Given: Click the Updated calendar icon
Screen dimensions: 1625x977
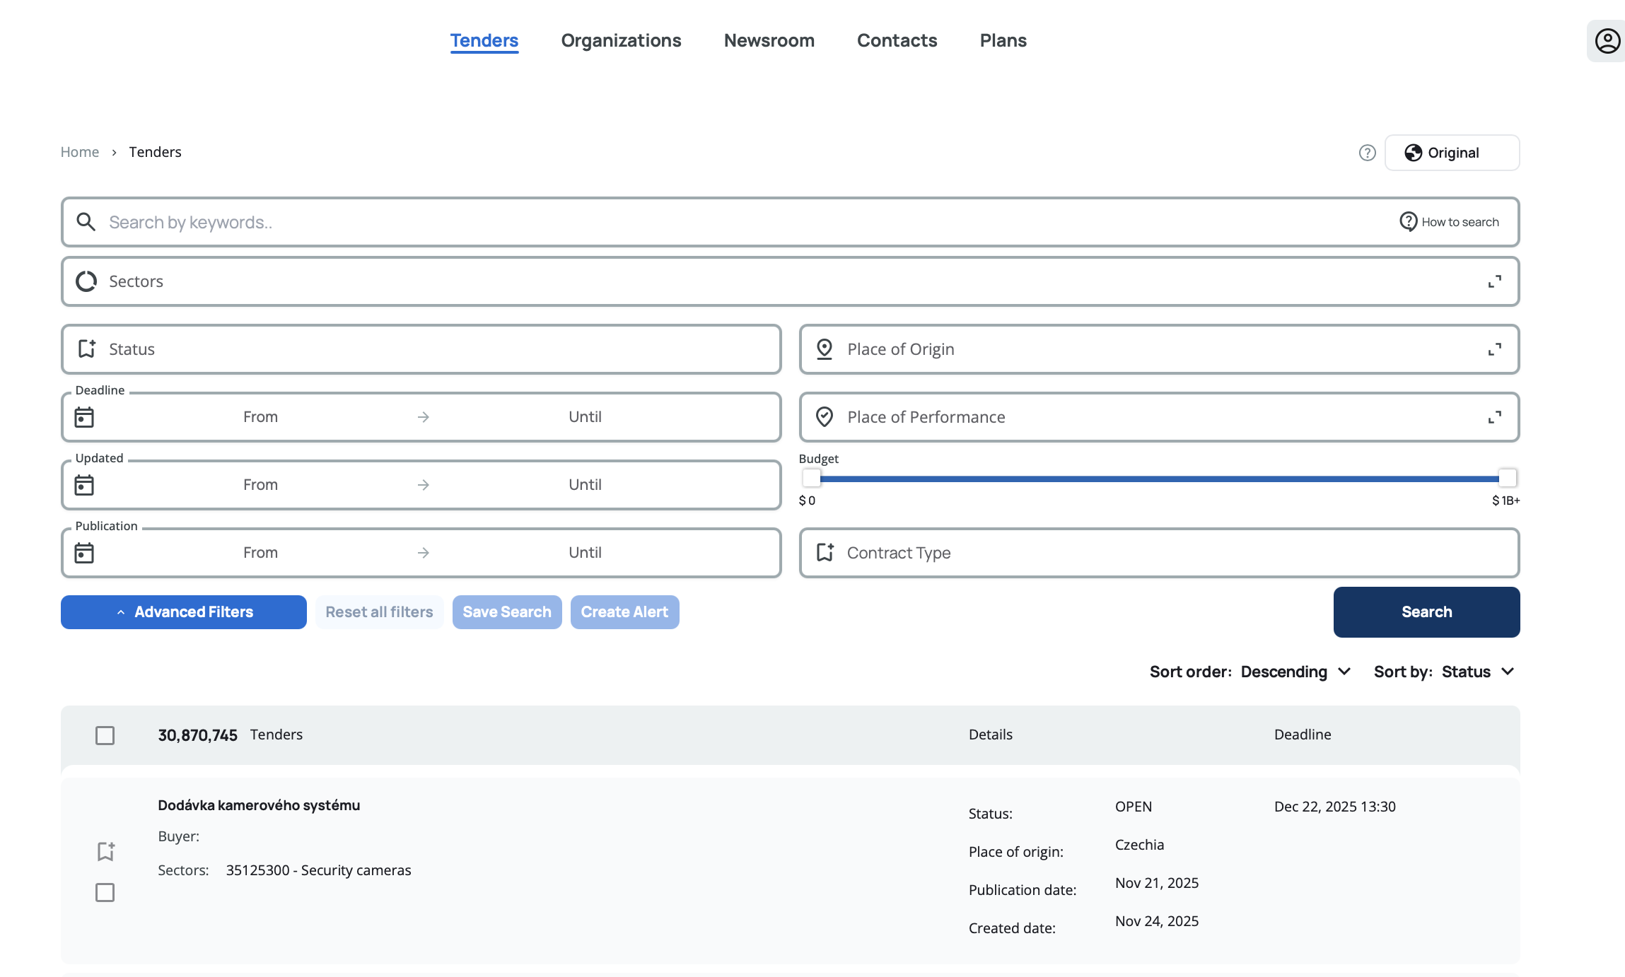Looking at the screenshot, I should point(84,485).
